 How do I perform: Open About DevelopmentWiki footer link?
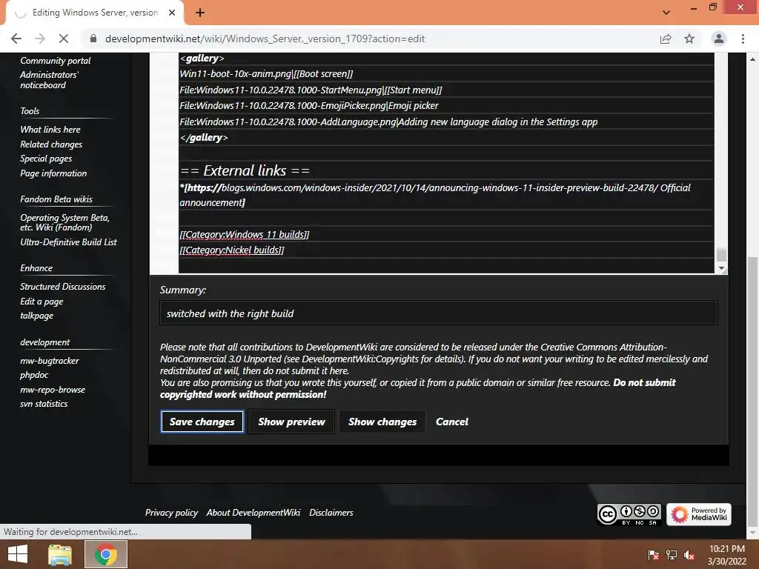tap(253, 513)
